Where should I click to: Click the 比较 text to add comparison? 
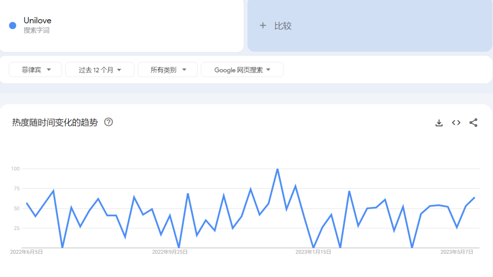click(x=283, y=26)
